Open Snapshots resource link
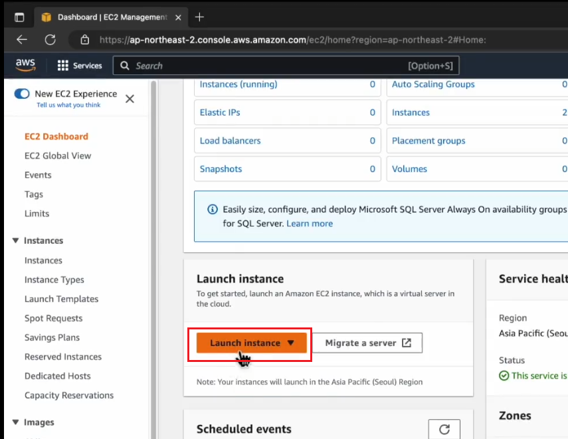 (221, 169)
